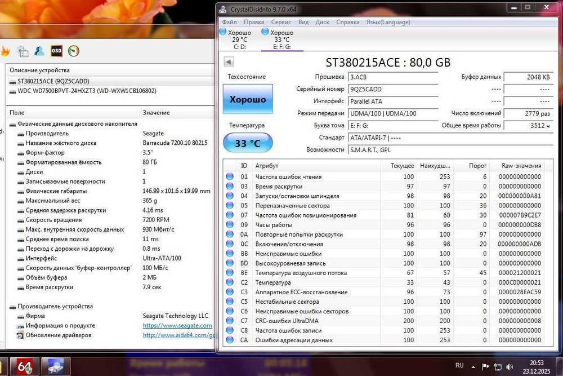This screenshot has width=563, height=376.
Task: Open the OSD panel icon in AIDA64
Action: pos(56,51)
